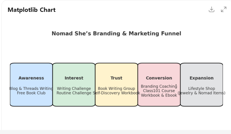The image size is (231, 134).
Task: Click the "Routine Challenge" text
Action: [x=74, y=93]
